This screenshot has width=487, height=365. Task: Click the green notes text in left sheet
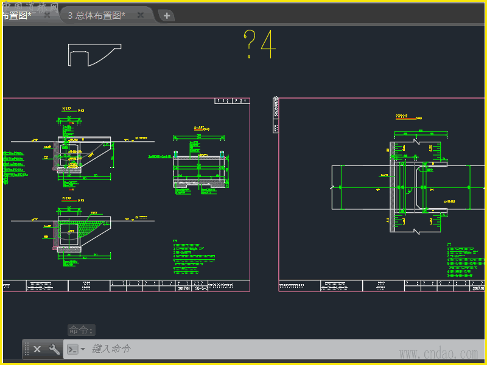tap(194, 257)
